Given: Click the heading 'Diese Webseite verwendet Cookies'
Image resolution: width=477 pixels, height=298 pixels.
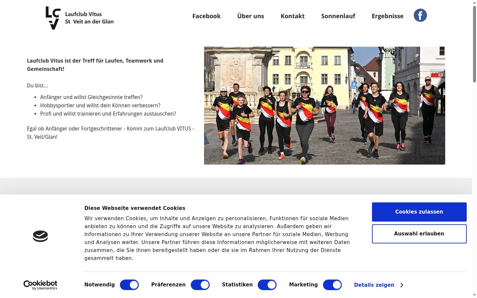Looking at the screenshot, I should [x=135, y=208].
